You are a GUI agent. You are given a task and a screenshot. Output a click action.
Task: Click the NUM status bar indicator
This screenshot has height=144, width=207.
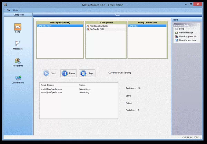[x=190, y=137]
